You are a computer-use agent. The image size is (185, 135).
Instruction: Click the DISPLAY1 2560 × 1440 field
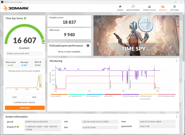click(x=43, y=128)
